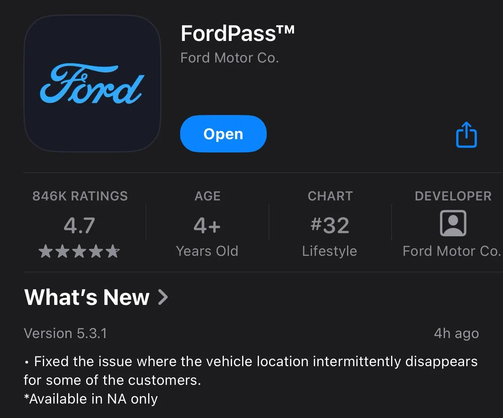Screen dimensions: 503x418
Task: Click the developer profile icon
Action: click(x=453, y=223)
